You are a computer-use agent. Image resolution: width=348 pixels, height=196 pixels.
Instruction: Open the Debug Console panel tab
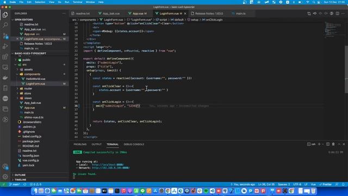[134, 144]
